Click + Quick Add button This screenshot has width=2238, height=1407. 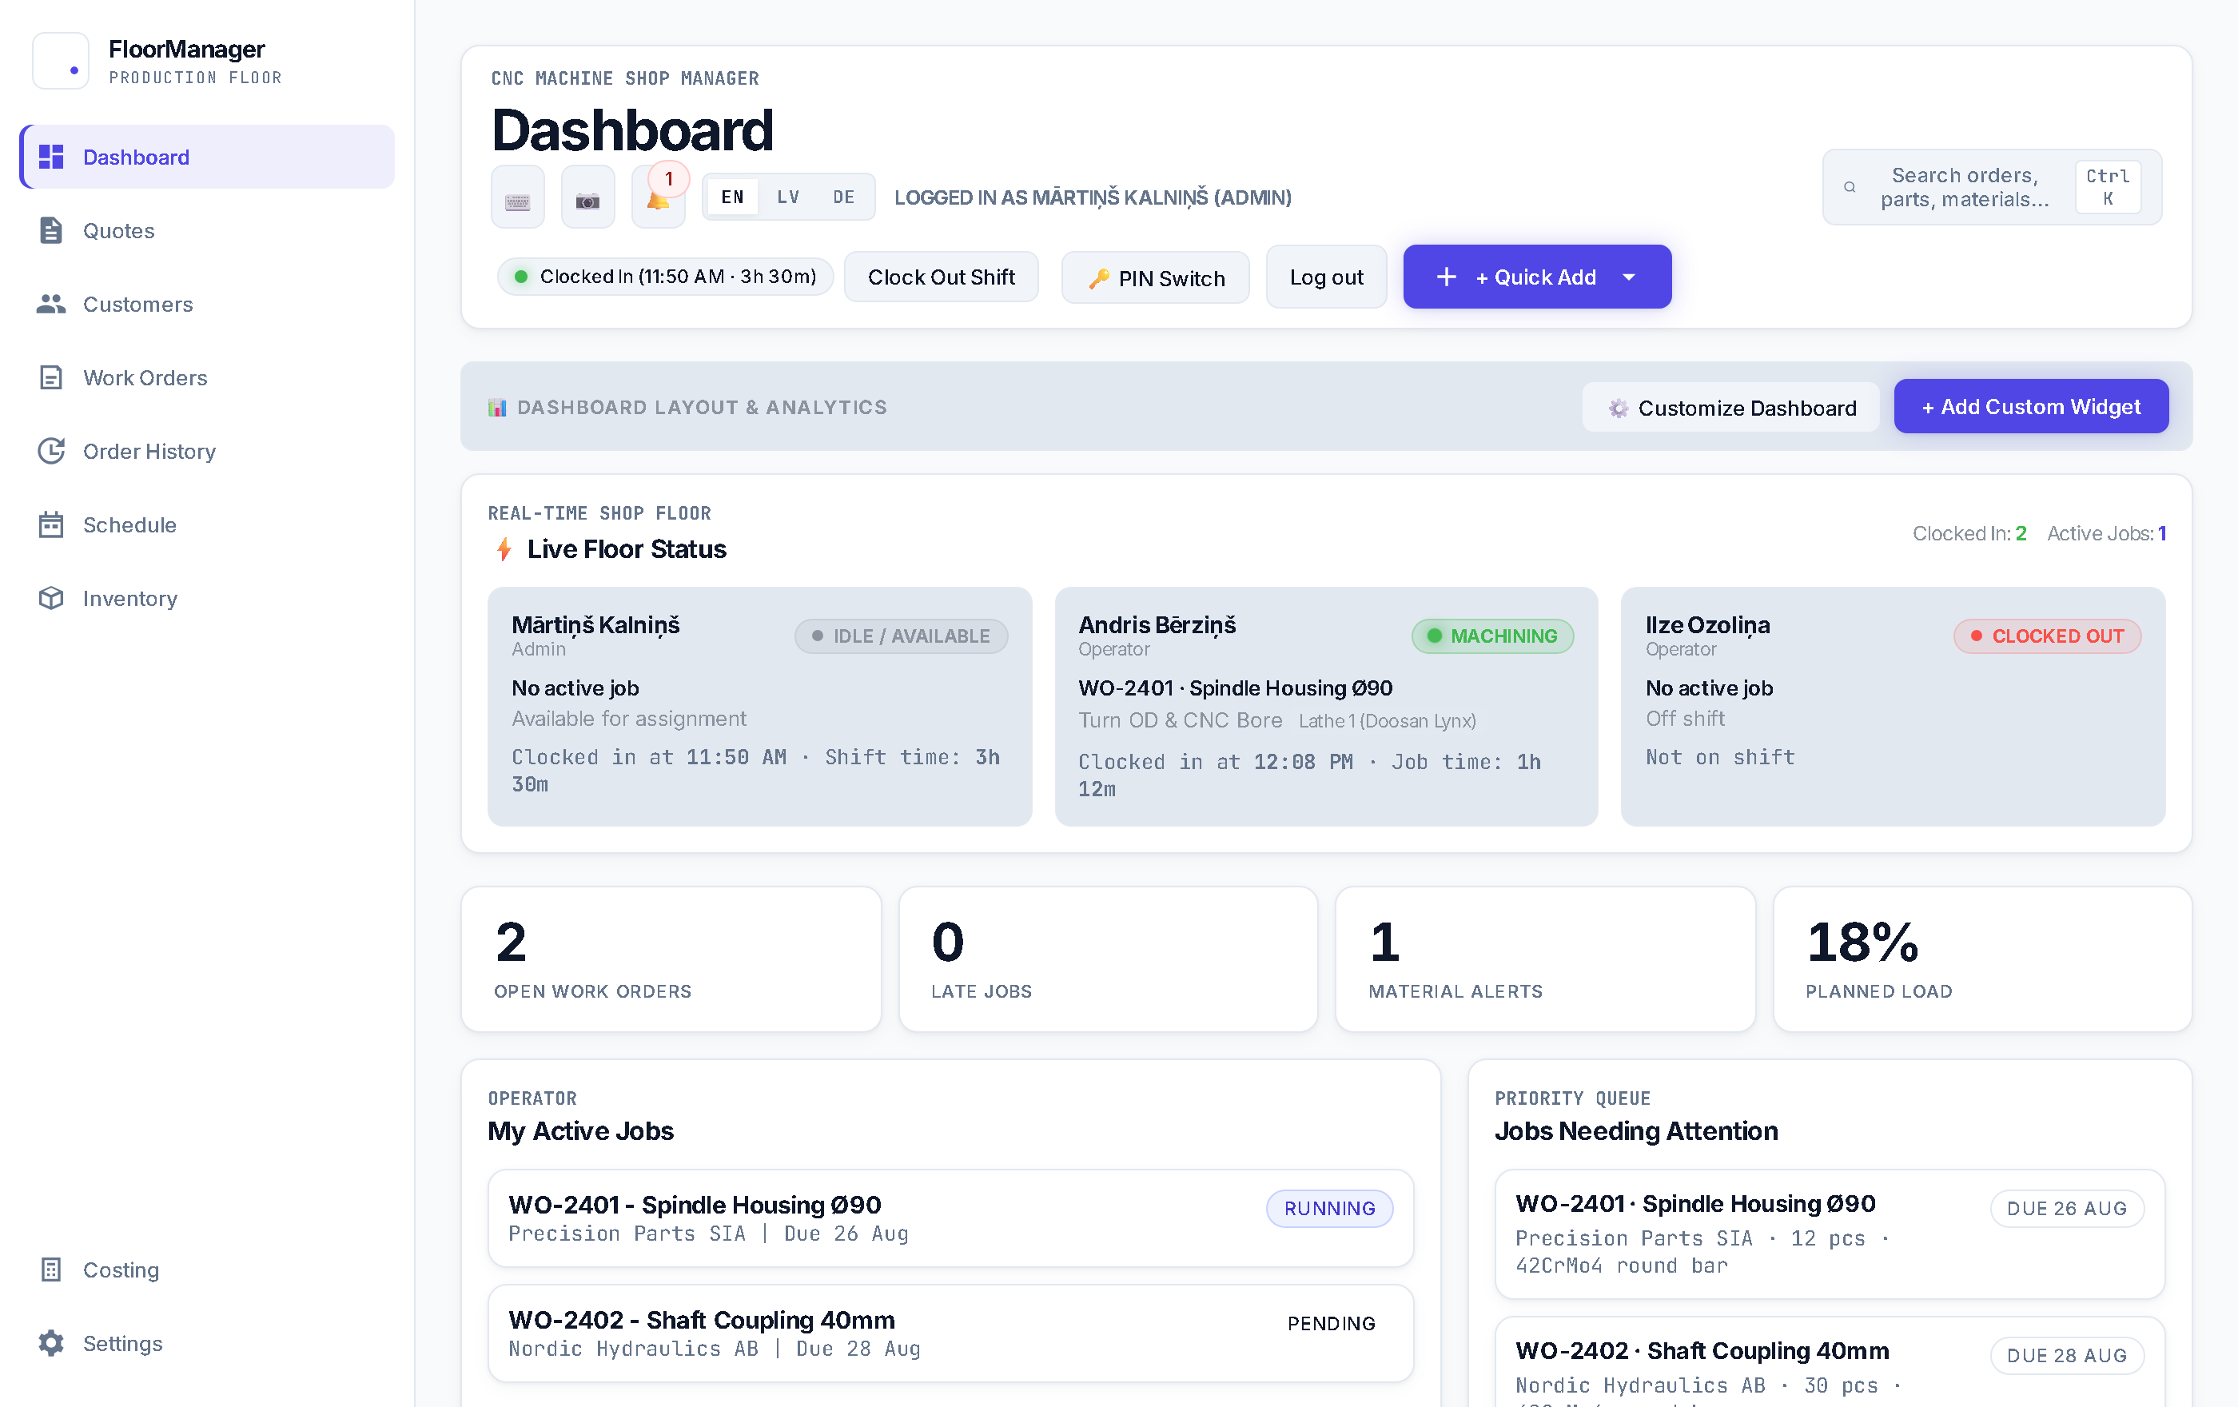pos(1537,277)
